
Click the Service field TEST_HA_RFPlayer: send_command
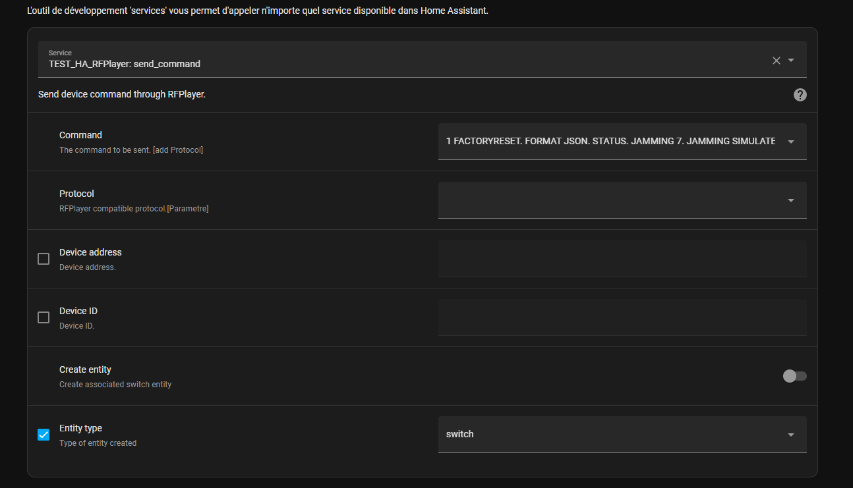[422, 59]
